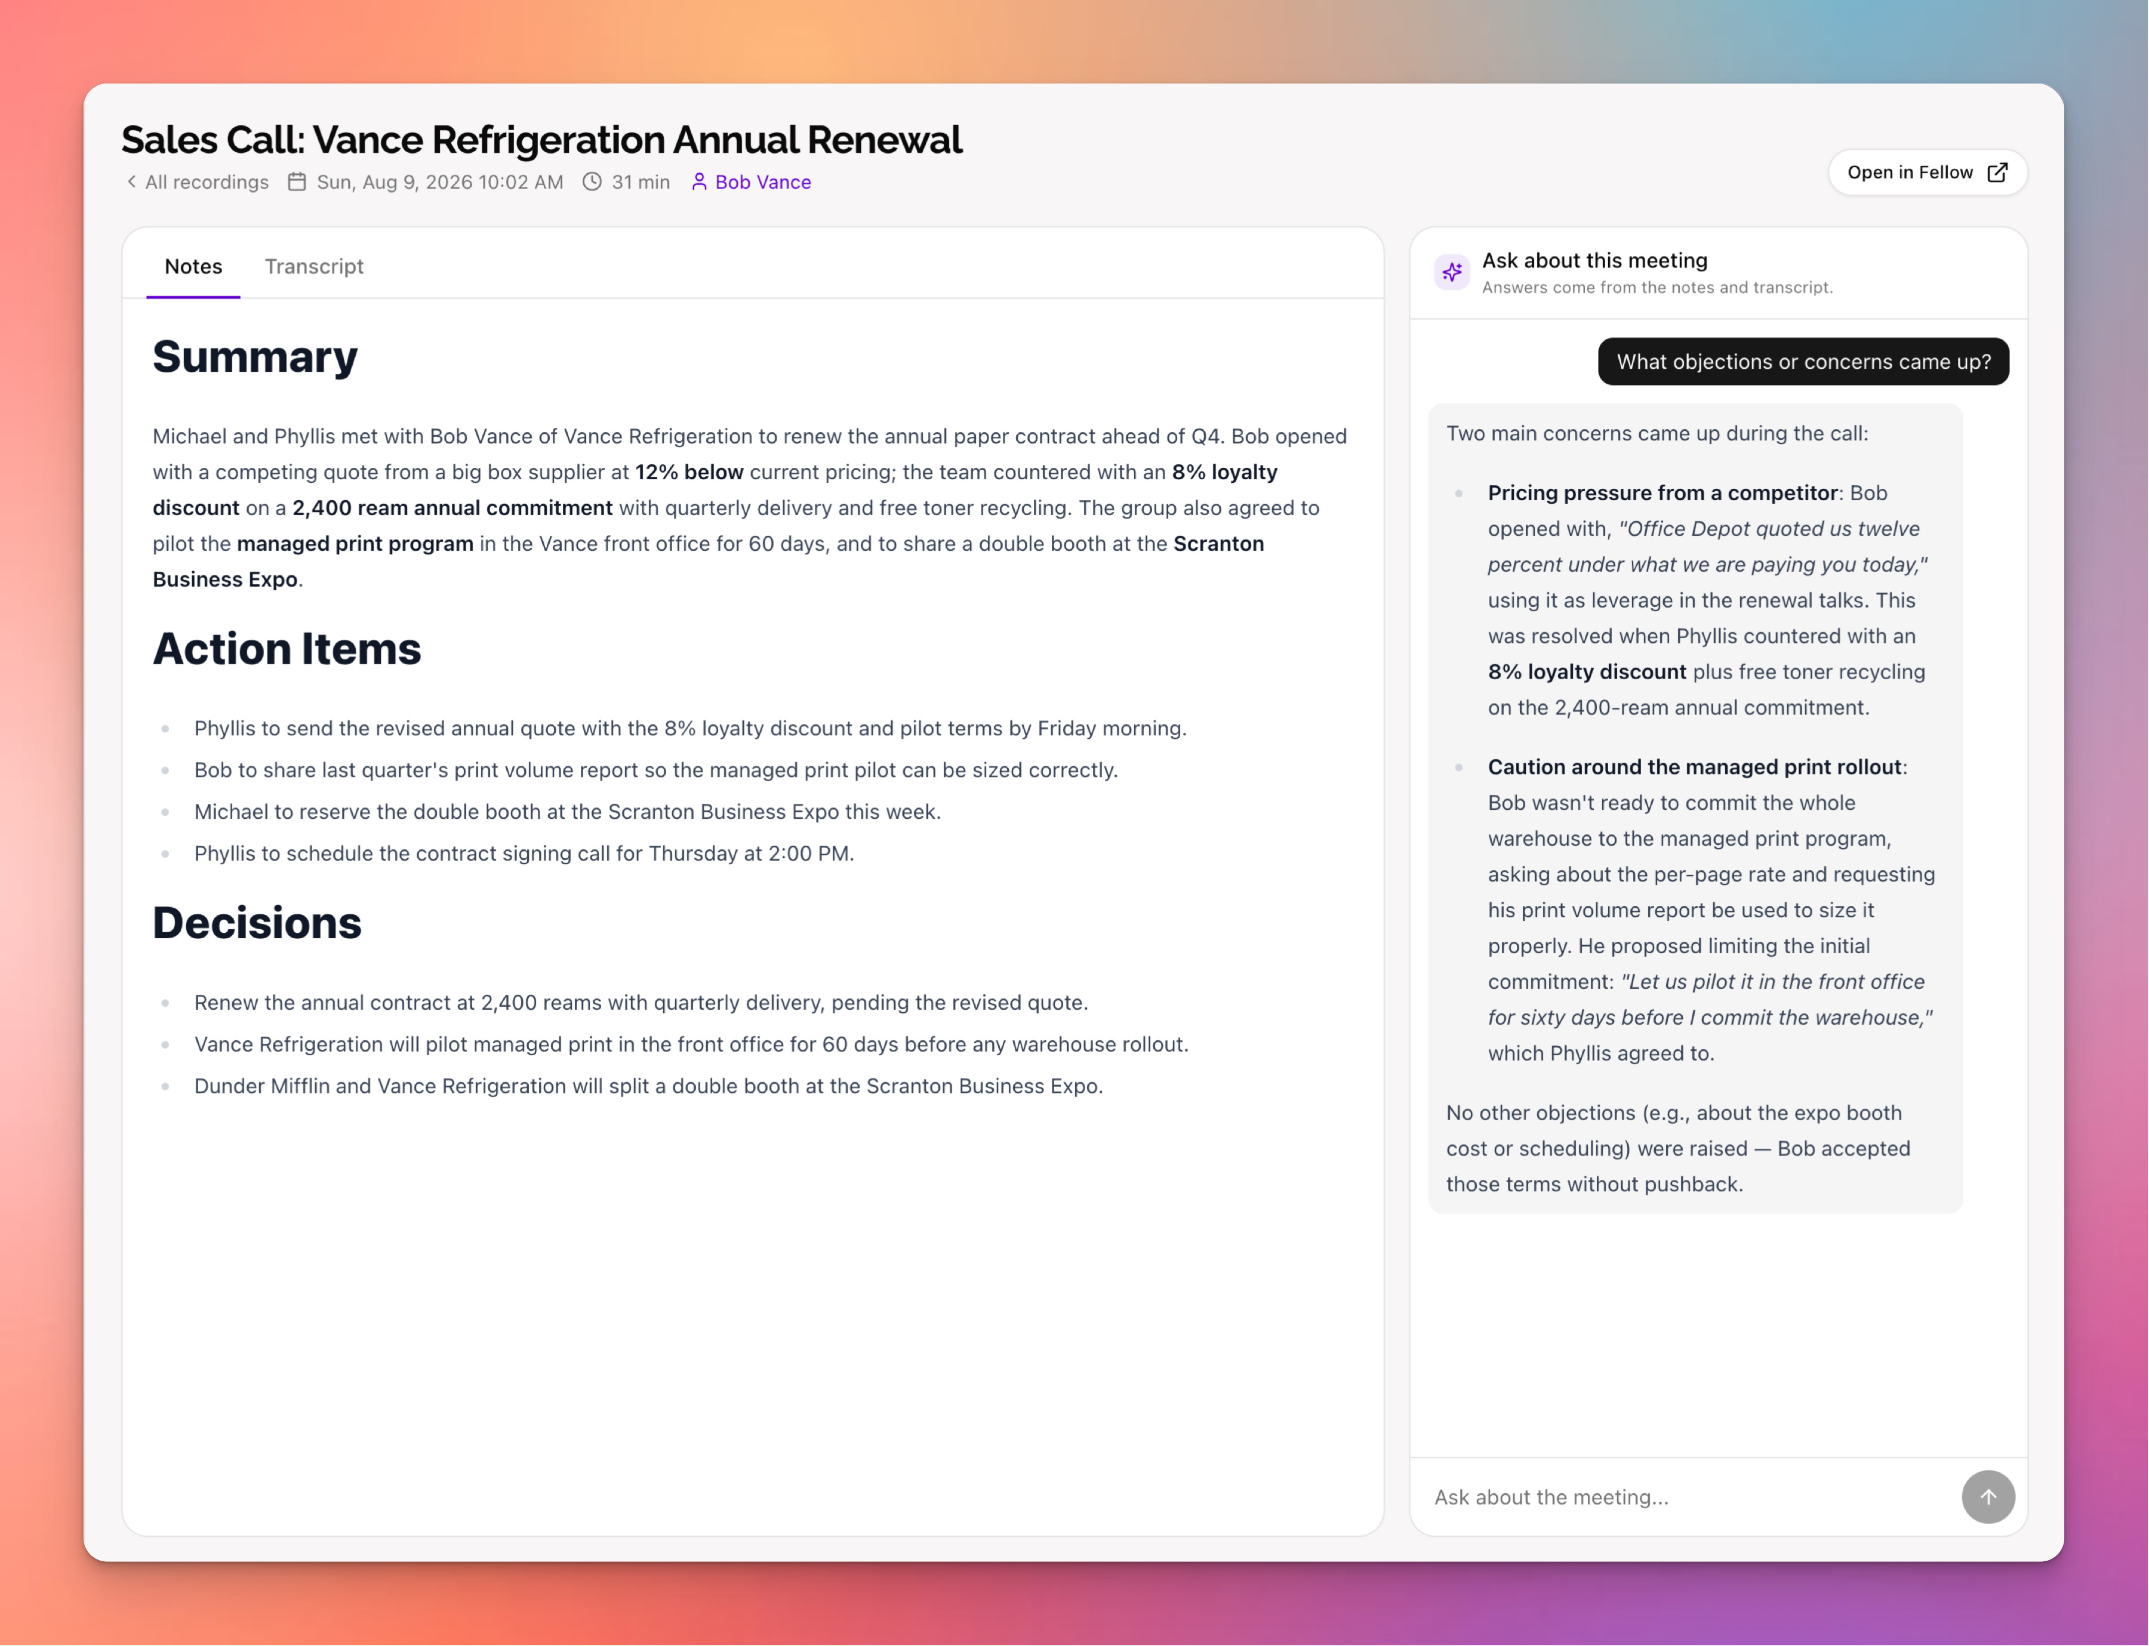
Task: Select action item about Bob's print volume report
Action: tap(655, 770)
